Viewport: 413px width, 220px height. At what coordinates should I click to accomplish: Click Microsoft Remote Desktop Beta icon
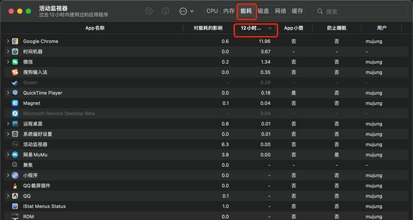coord(15,113)
